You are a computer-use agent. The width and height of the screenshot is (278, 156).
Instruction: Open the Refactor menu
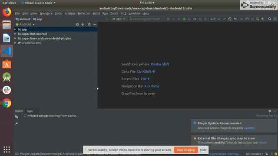click(84, 13)
